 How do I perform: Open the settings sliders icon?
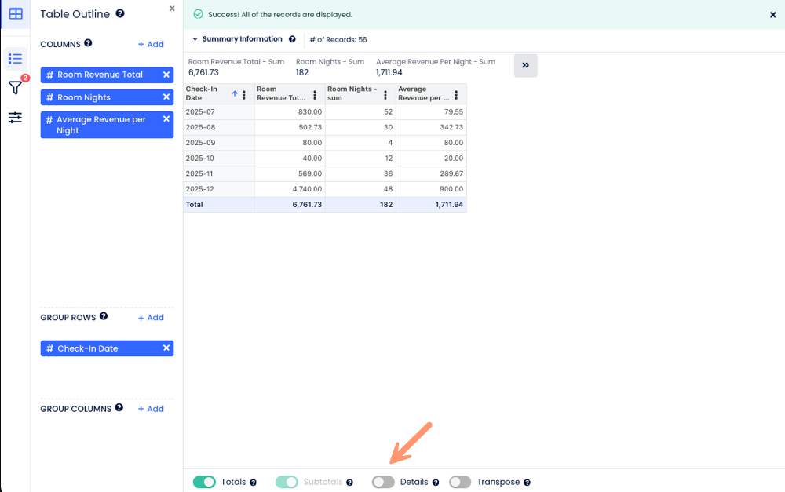pyautogui.click(x=15, y=118)
